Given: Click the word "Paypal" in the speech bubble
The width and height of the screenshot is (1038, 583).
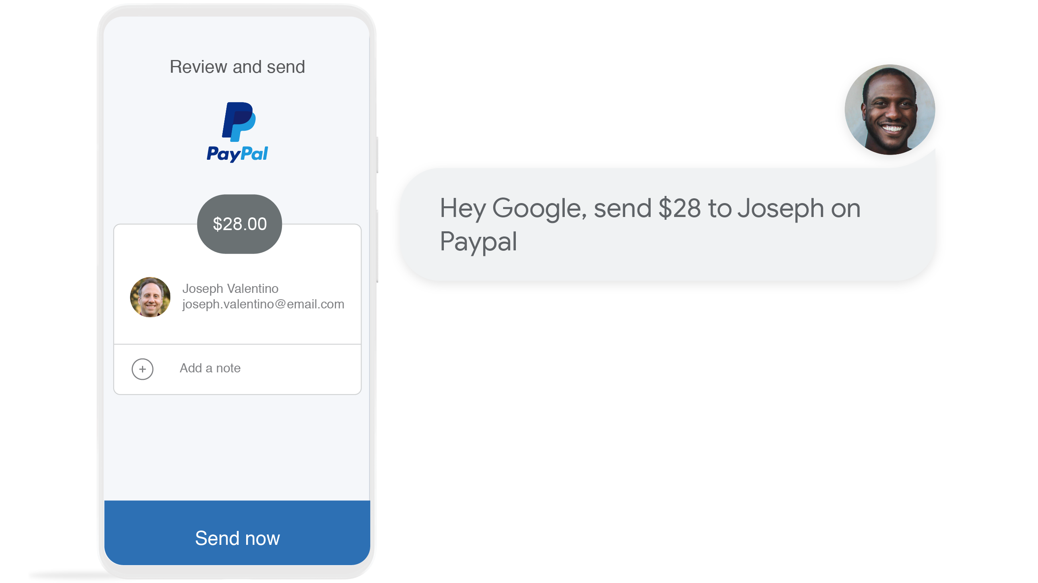Looking at the screenshot, I should (478, 242).
